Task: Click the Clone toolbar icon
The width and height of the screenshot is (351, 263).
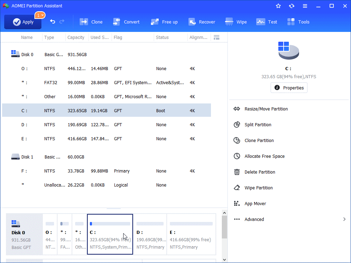Action: pyautogui.click(x=84, y=22)
